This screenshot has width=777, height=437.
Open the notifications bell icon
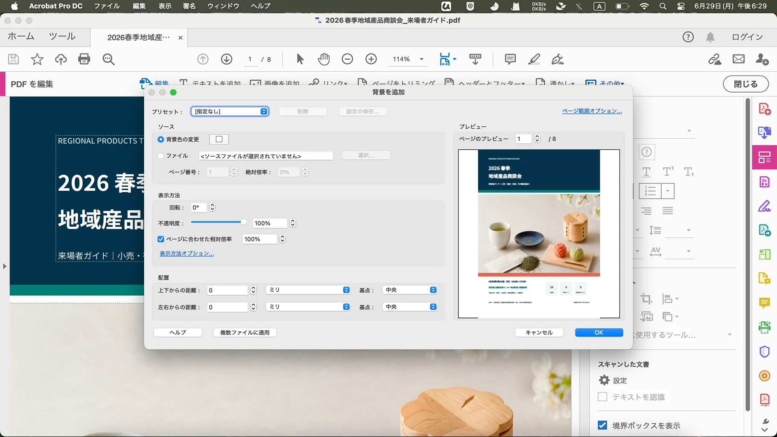click(x=710, y=37)
